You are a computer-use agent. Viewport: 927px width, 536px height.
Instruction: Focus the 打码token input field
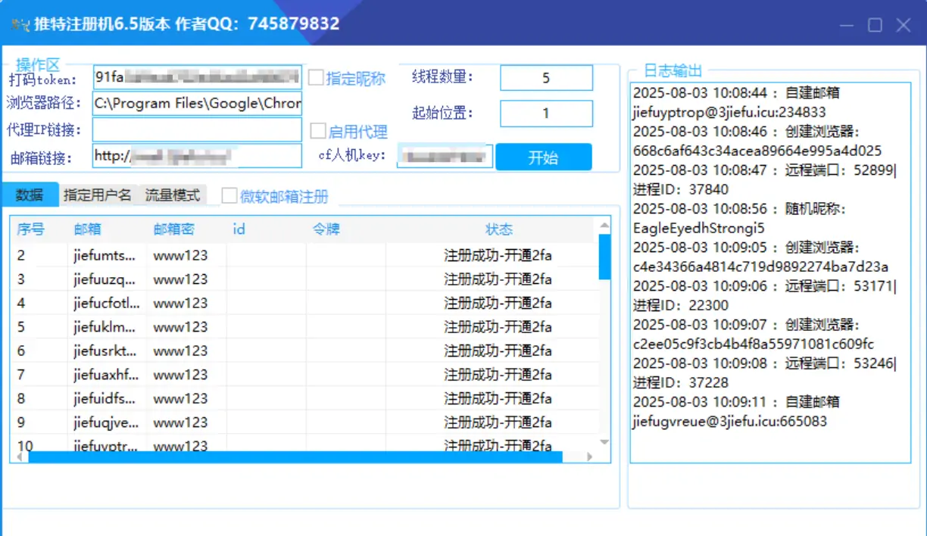coord(197,77)
